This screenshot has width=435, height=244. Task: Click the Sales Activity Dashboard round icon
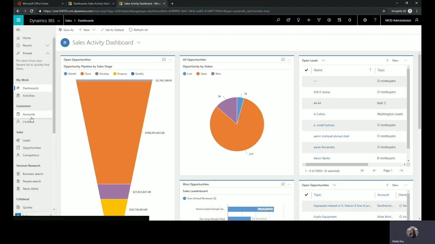(x=65, y=42)
